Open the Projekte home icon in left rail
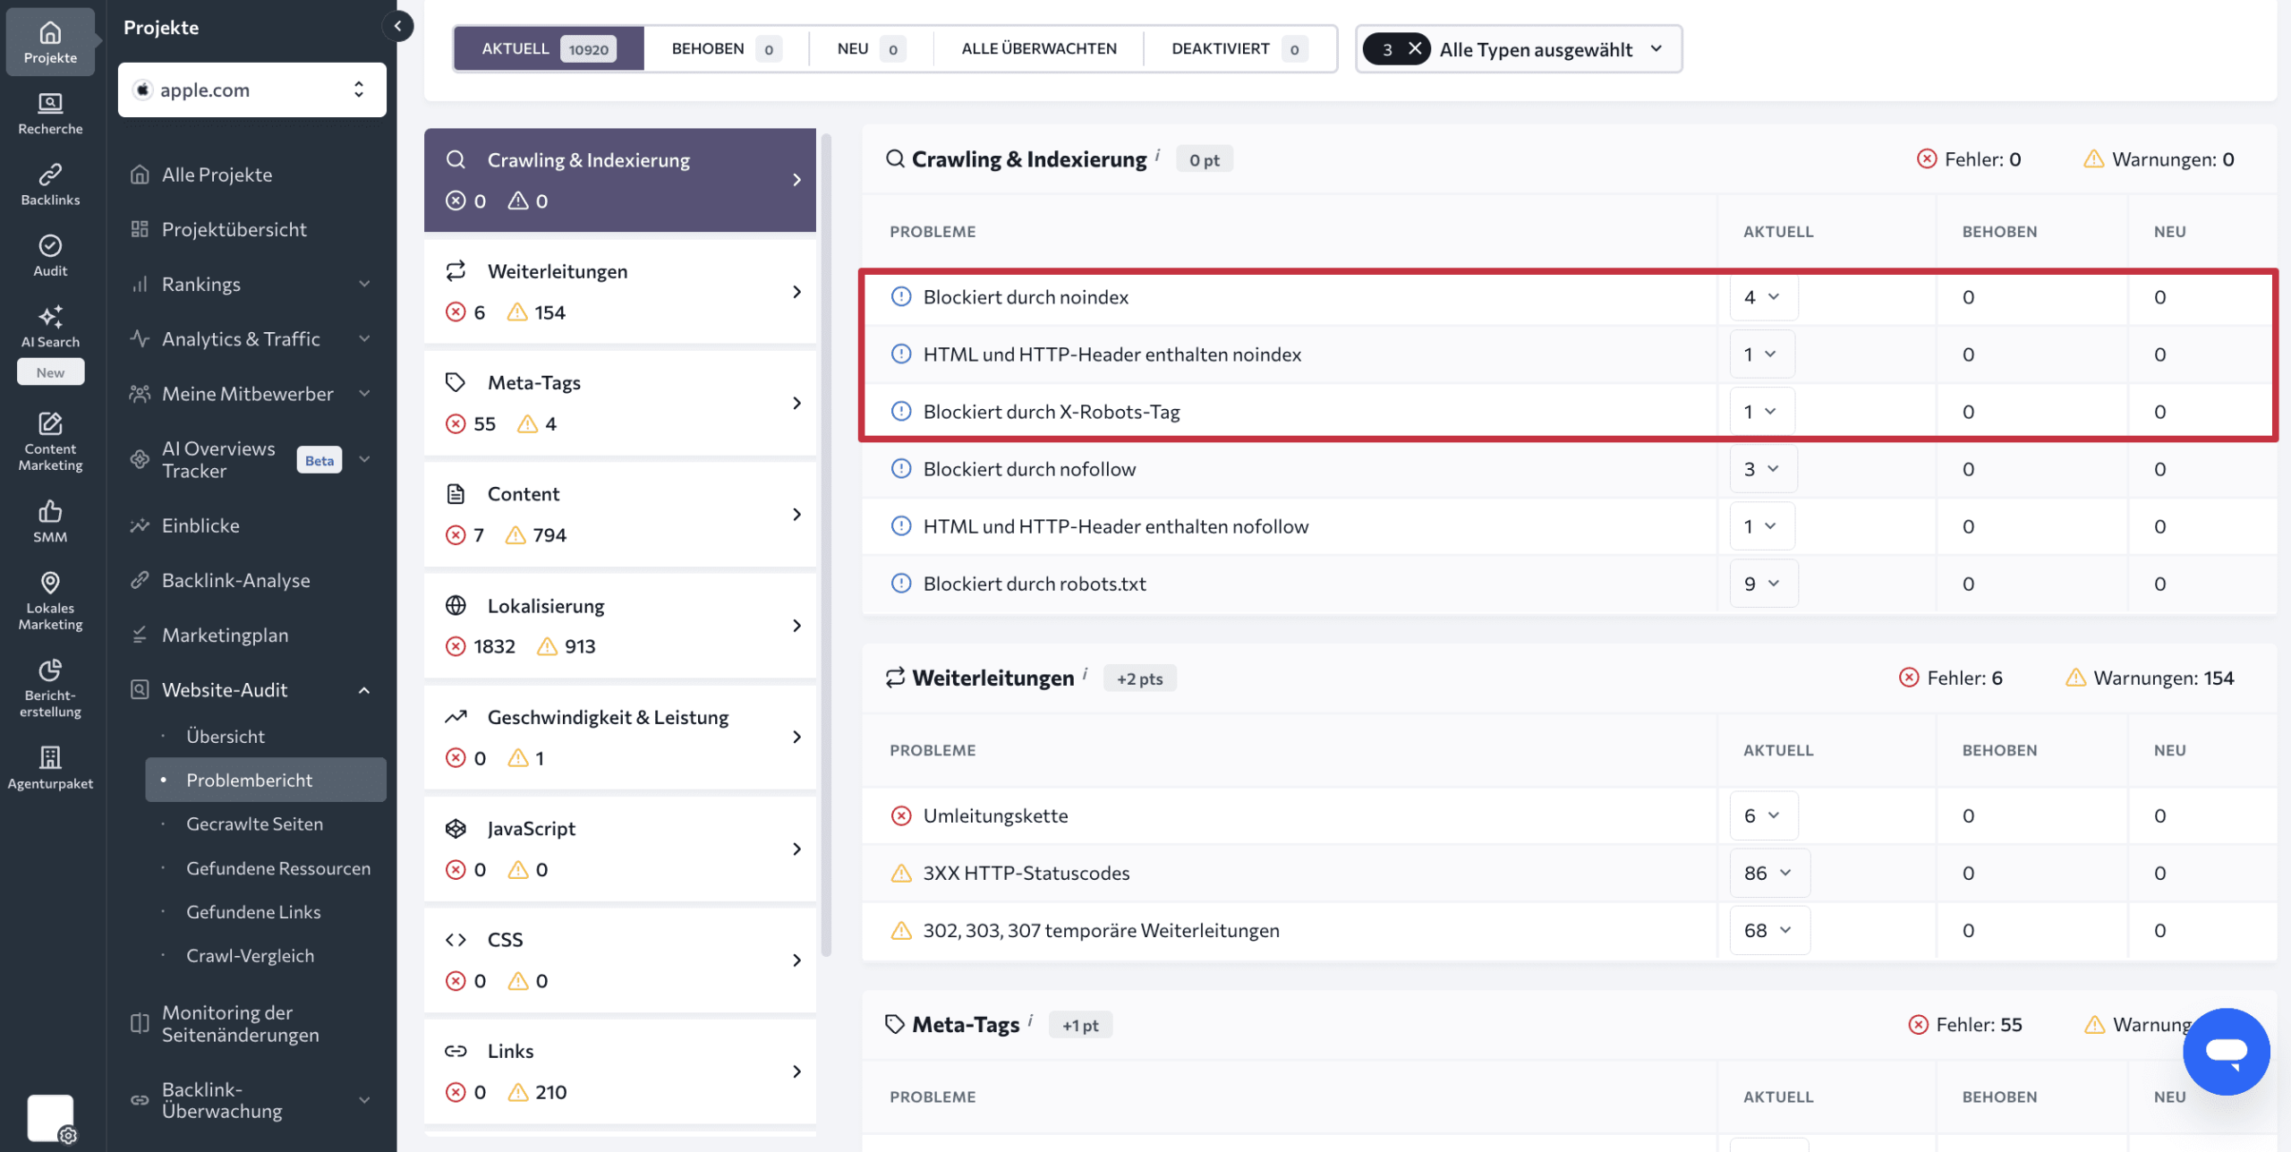Viewport: 2291px width, 1152px height. tap(50, 42)
